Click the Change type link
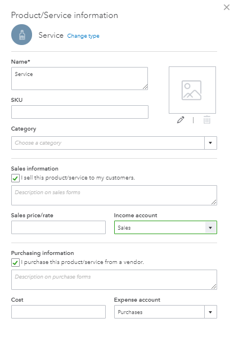 tap(83, 36)
